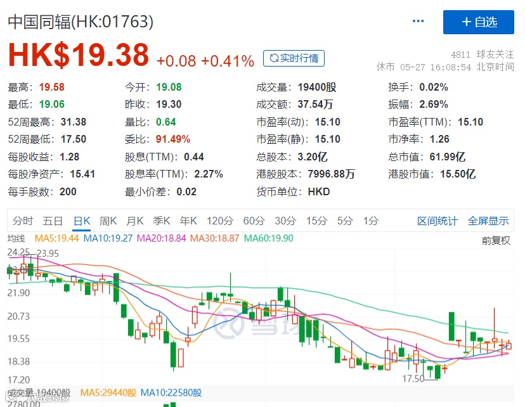Open 全屏显示 fullscreen chart link
This screenshot has width=525, height=407.
(x=488, y=221)
